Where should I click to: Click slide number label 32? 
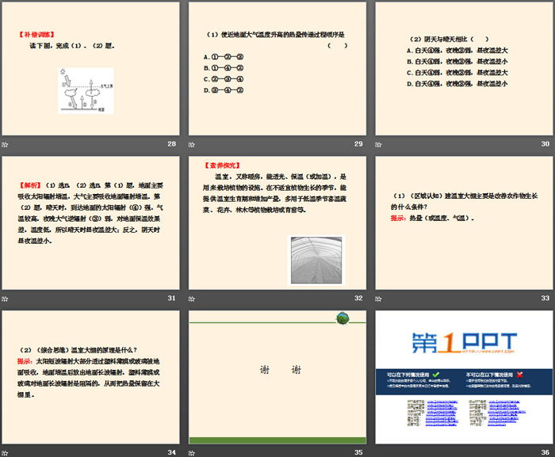point(358,298)
